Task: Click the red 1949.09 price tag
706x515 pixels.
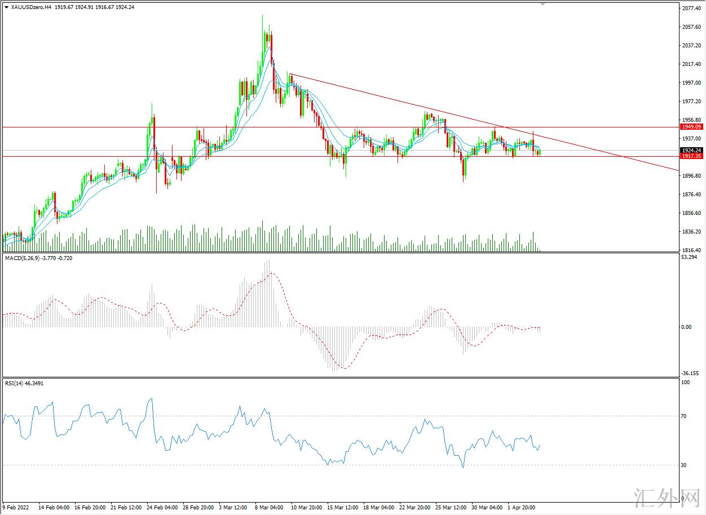Action: click(x=691, y=127)
